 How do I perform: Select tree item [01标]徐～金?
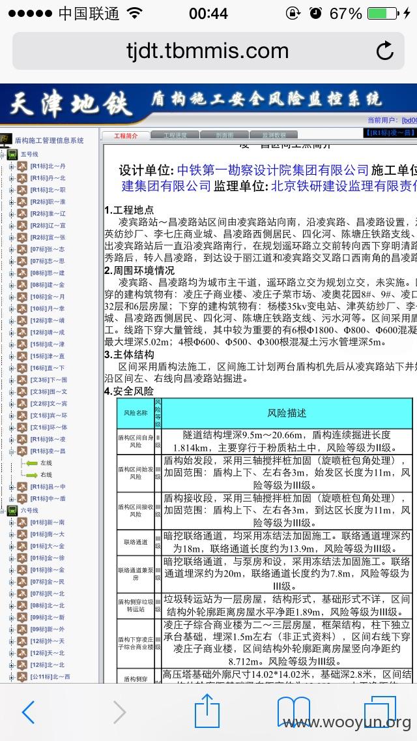tap(48, 570)
